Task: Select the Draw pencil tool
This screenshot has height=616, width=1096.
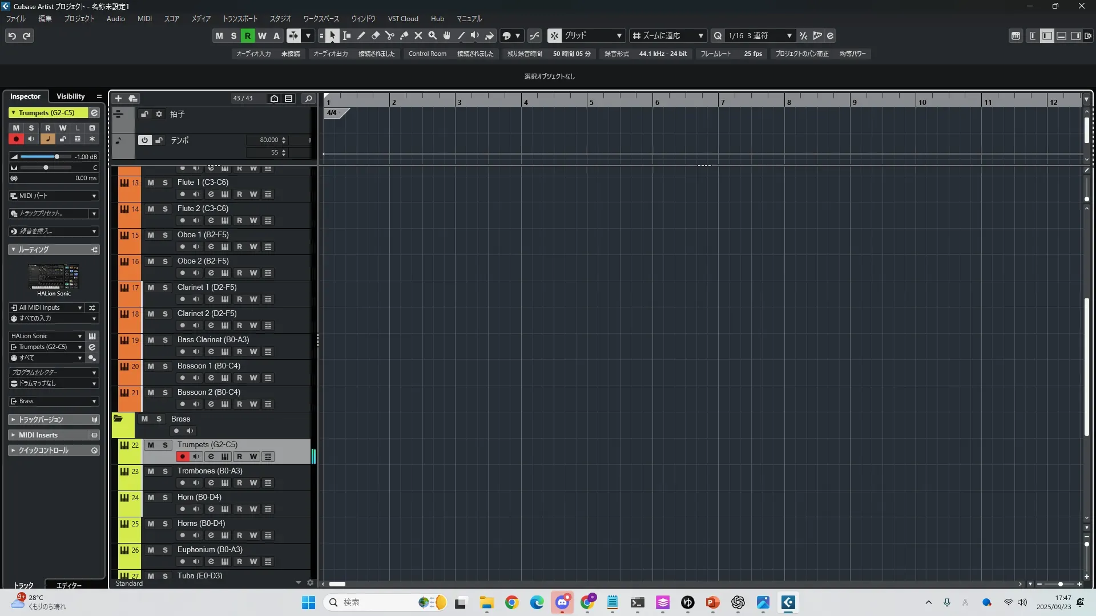Action: pyautogui.click(x=361, y=35)
